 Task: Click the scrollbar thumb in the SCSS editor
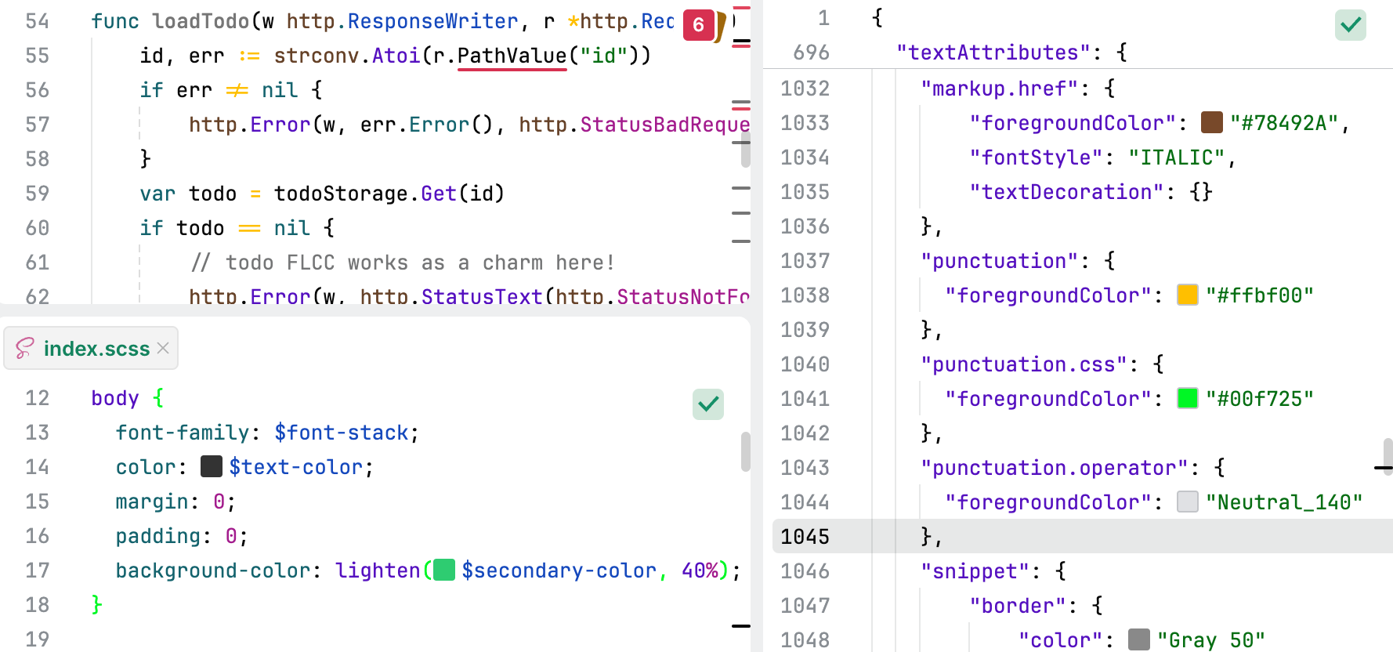(745, 451)
